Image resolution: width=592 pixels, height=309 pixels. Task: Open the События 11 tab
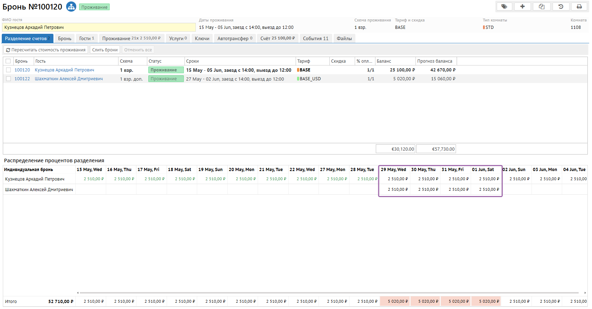pyautogui.click(x=315, y=38)
